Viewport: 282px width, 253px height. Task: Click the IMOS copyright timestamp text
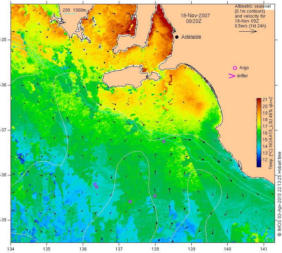click(279, 194)
